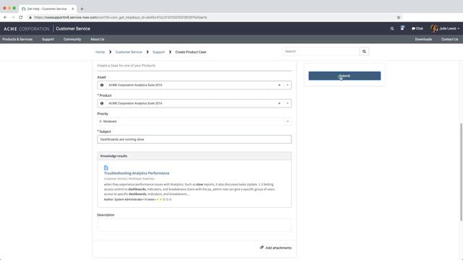Open Troubleshooting Analytics Performance article
This screenshot has width=463, height=260.
(x=137, y=173)
